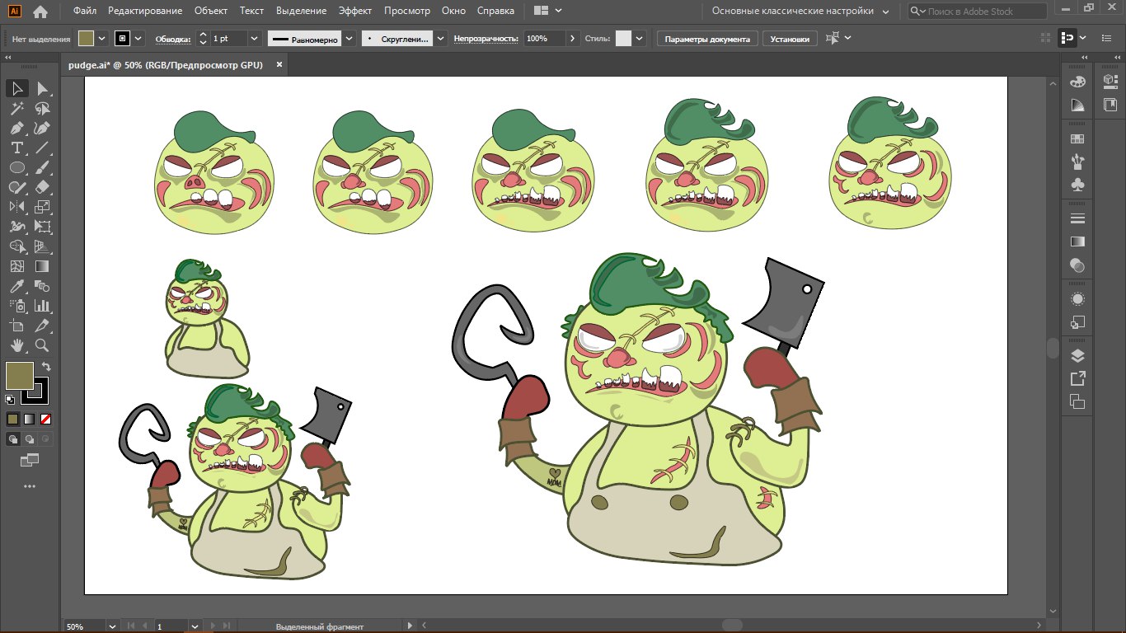This screenshot has width=1126, height=633.
Task: Open the stroke color dropdown in control bar
Action: pyautogui.click(x=138, y=39)
